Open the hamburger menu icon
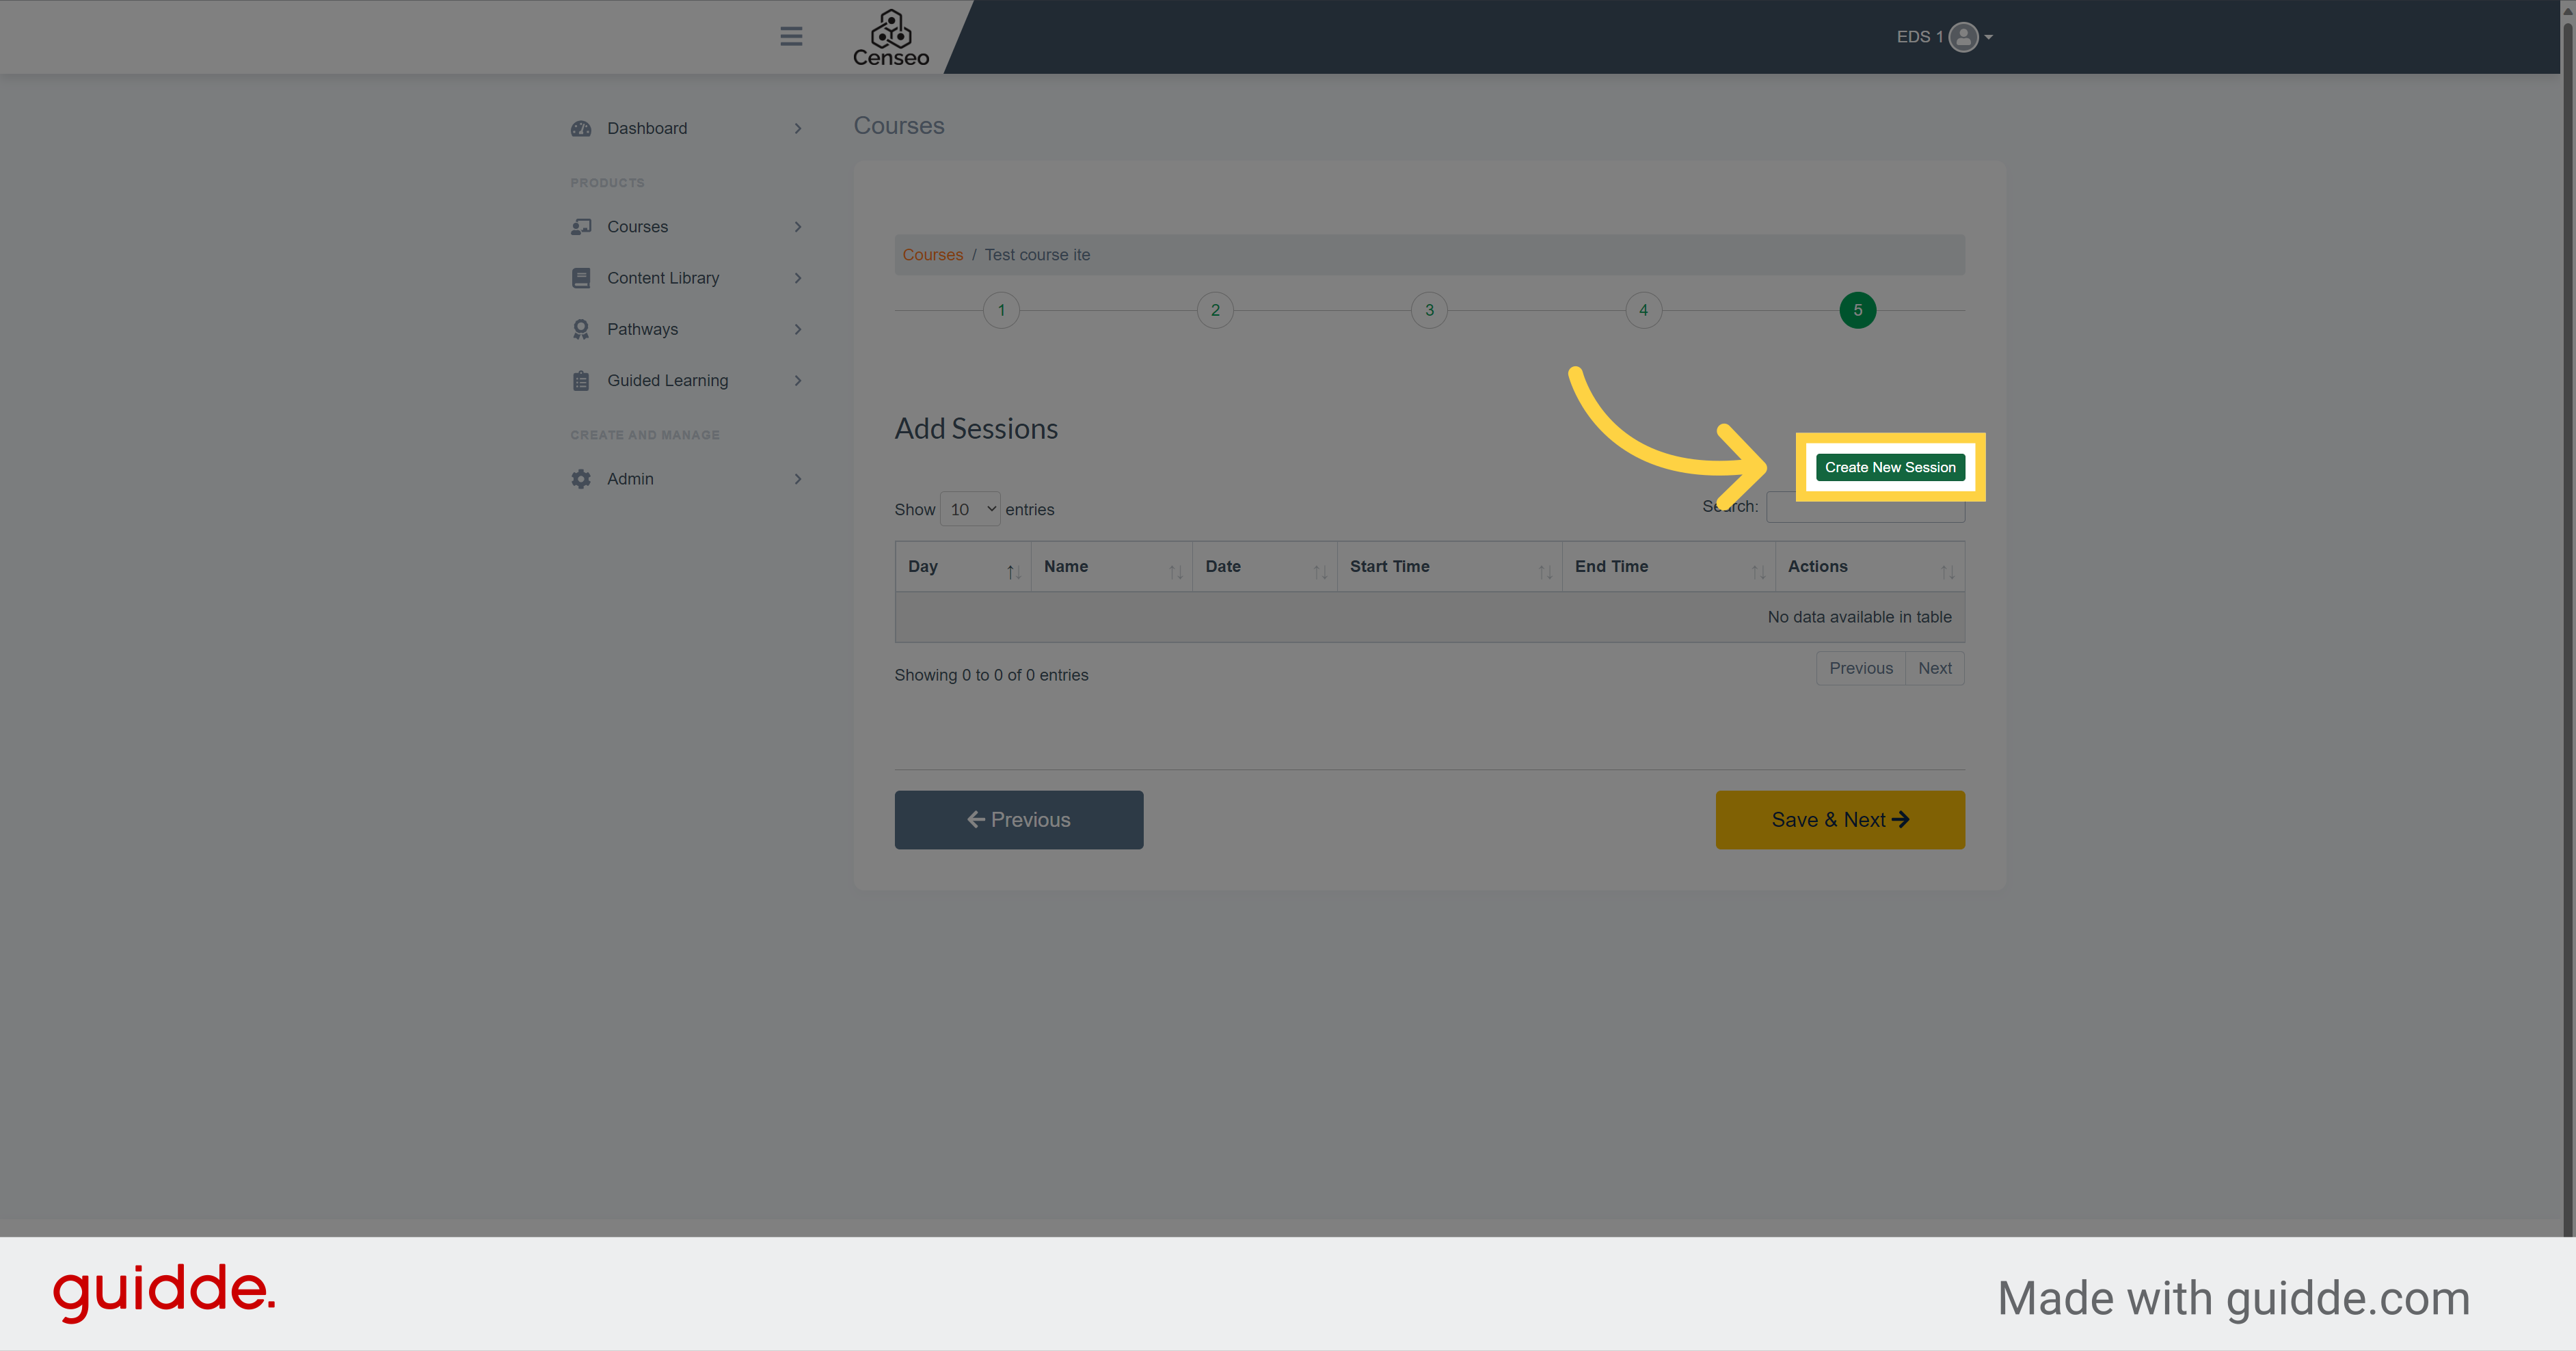This screenshot has height=1351, width=2576. (791, 36)
